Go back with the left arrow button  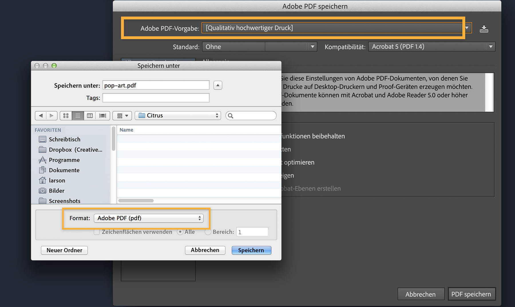(x=41, y=116)
